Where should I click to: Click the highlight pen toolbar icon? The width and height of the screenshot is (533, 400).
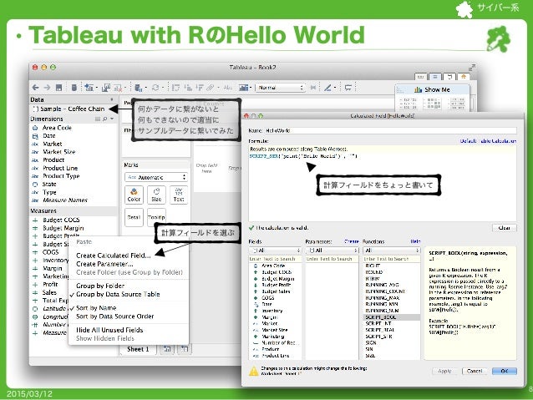327,88
